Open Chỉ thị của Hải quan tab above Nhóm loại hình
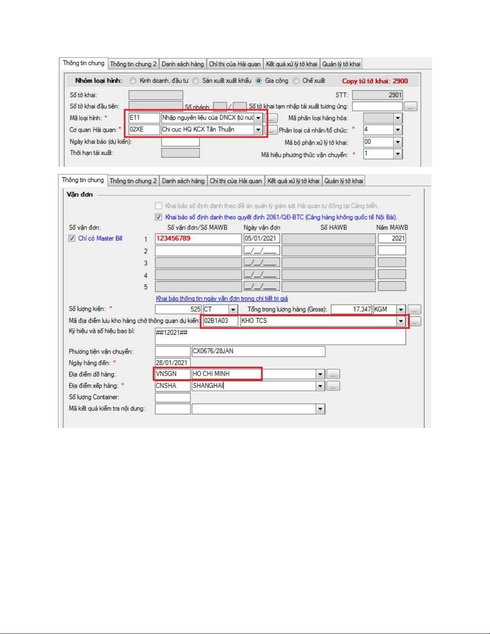 235,64
